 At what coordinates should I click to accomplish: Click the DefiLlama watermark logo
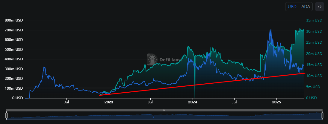pyautogui.click(x=165, y=59)
